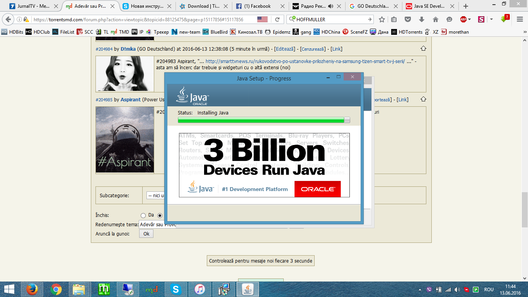Switch to the (1) Facebook tab
The width and height of the screenshot is (528, 297).
pos(261,6)
